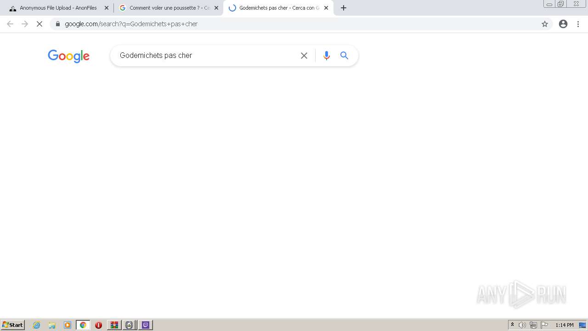This screenshot has height=331, width=588.
Task: Launch Internet Explorer from the taskbar
Action: point(37,325)
